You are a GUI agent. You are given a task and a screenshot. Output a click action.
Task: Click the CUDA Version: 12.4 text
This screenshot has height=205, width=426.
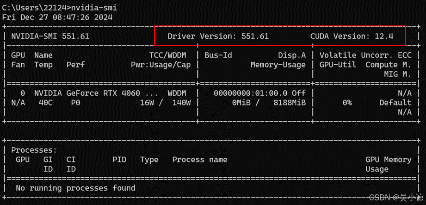tap(352, 36)
